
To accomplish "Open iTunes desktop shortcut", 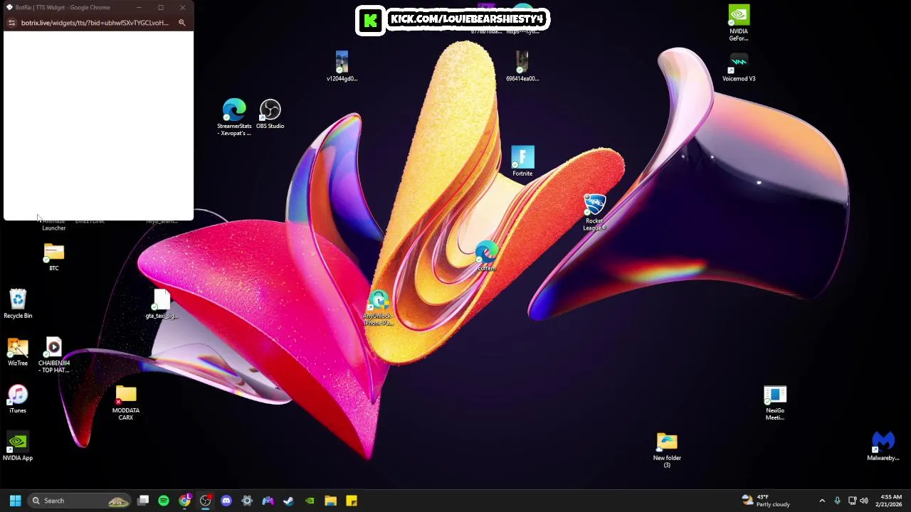I will tap(18, 399).
